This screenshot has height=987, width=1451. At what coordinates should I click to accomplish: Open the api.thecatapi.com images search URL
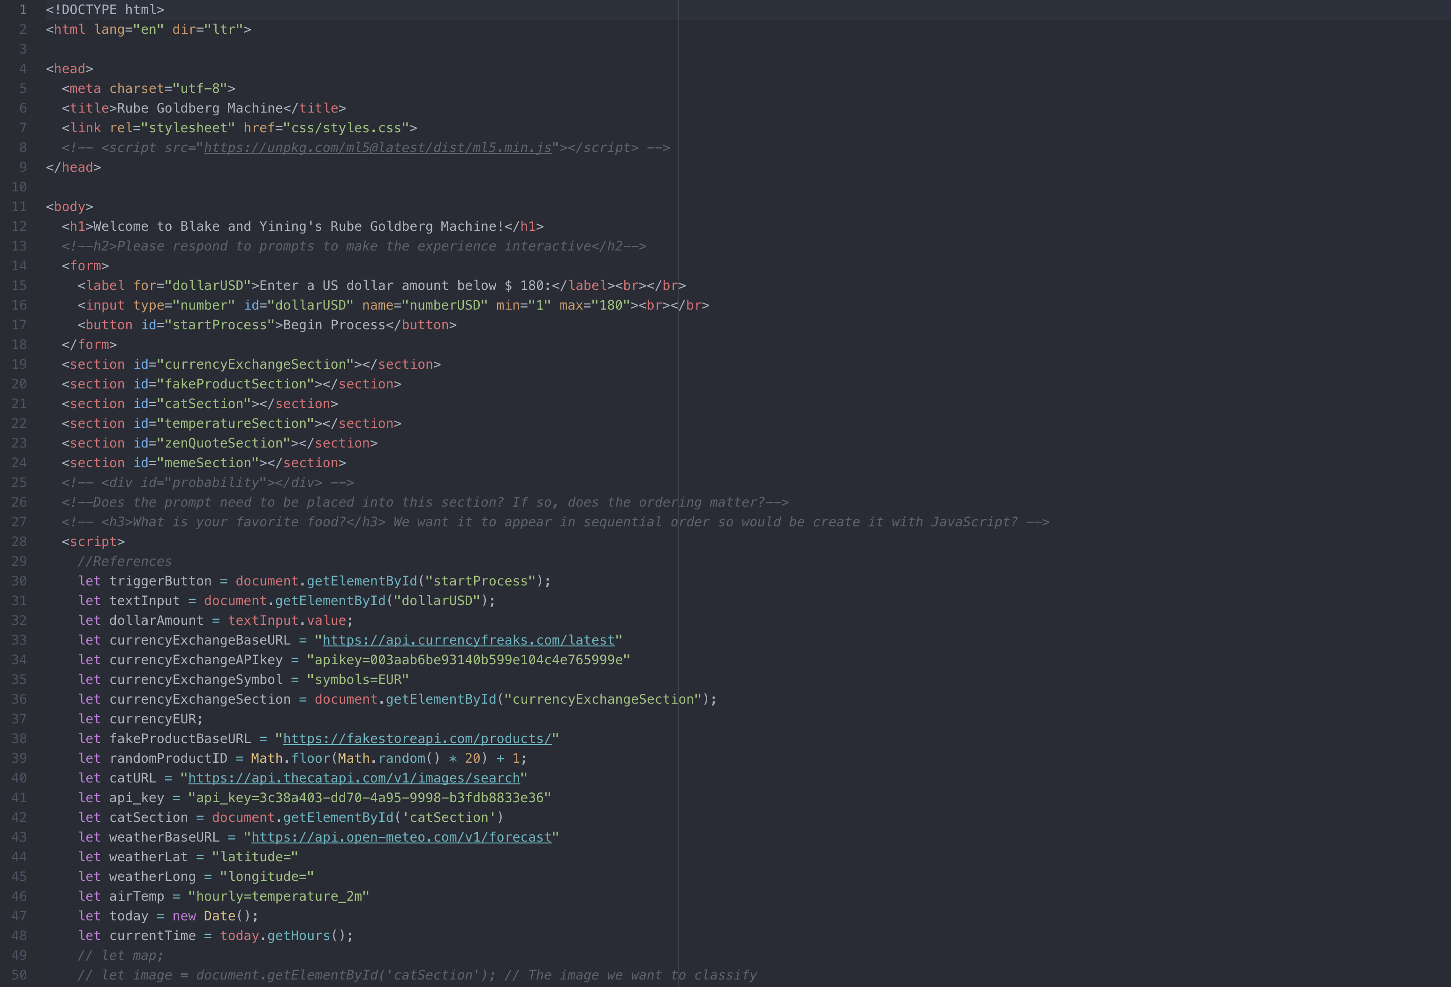[354, 778]
